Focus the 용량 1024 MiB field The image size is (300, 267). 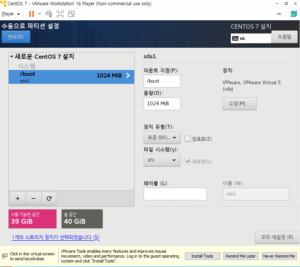point(162,104)
